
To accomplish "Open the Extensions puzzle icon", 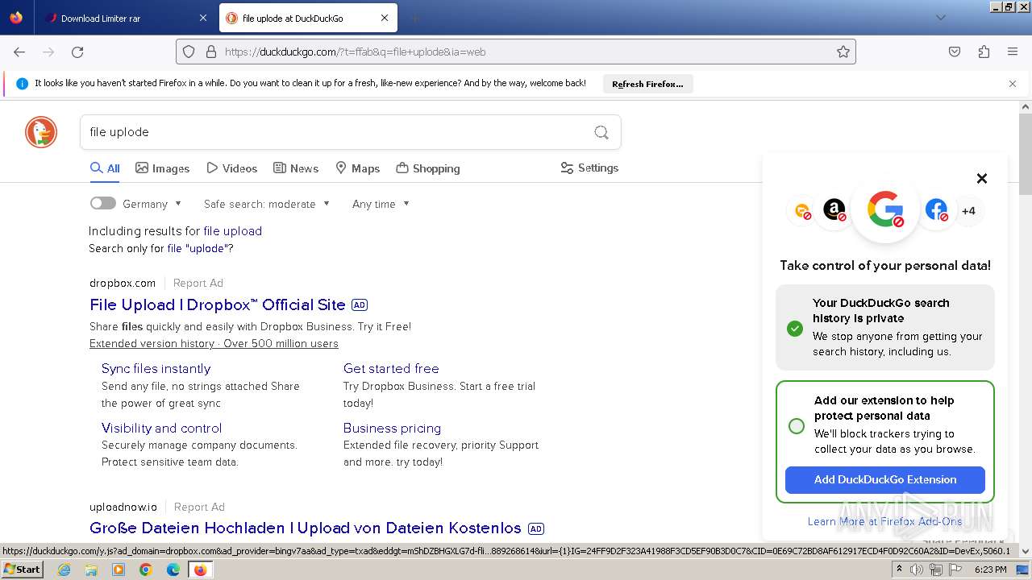I will (984, 52).
